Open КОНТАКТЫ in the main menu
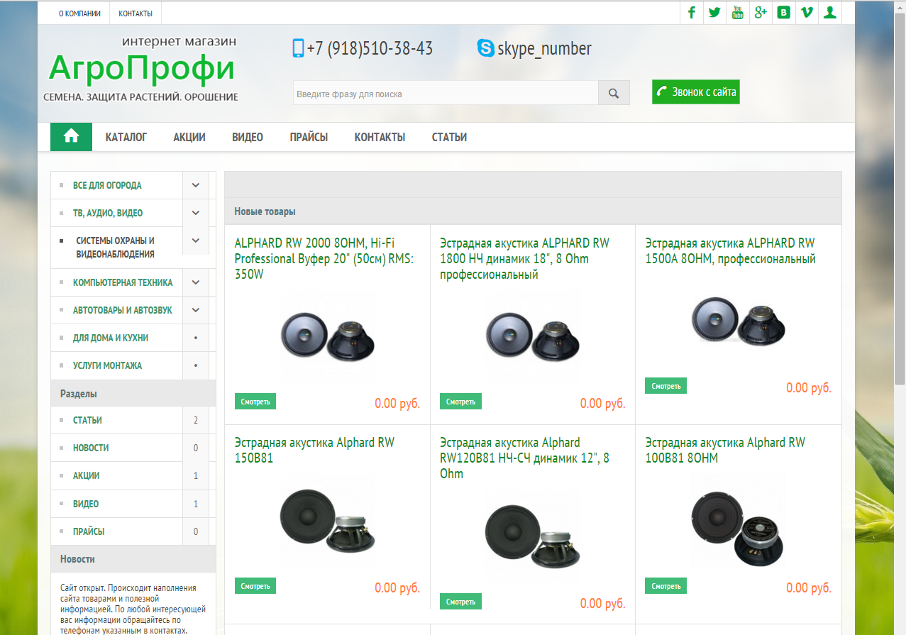This screenshot has width=906, height=635. click(380, 137)
